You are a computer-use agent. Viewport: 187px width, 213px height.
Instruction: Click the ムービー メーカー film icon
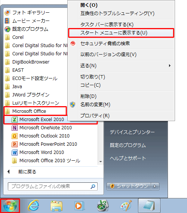7,21
